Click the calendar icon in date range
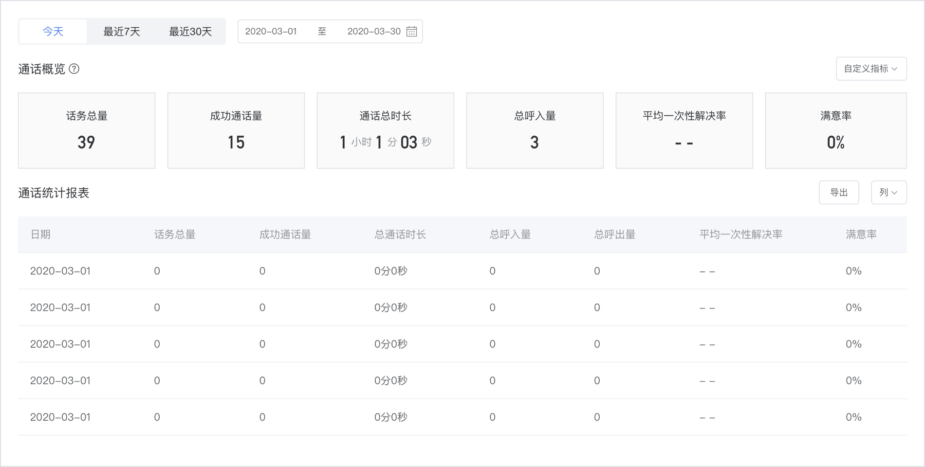The width and height of the screenshot is (925, 467). (411, 32)
